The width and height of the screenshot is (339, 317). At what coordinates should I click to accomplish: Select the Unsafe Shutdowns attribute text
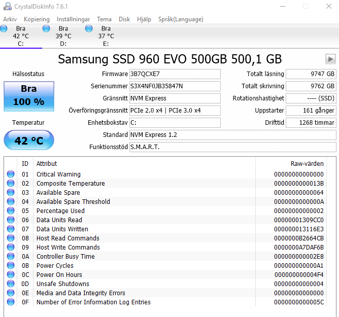click(63, 284)
